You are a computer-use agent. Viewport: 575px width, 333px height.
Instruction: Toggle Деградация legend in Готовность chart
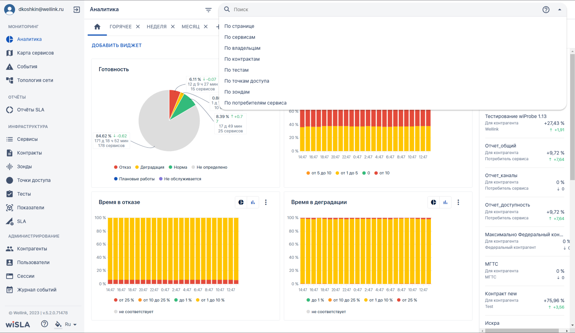(x=150, y=167)
